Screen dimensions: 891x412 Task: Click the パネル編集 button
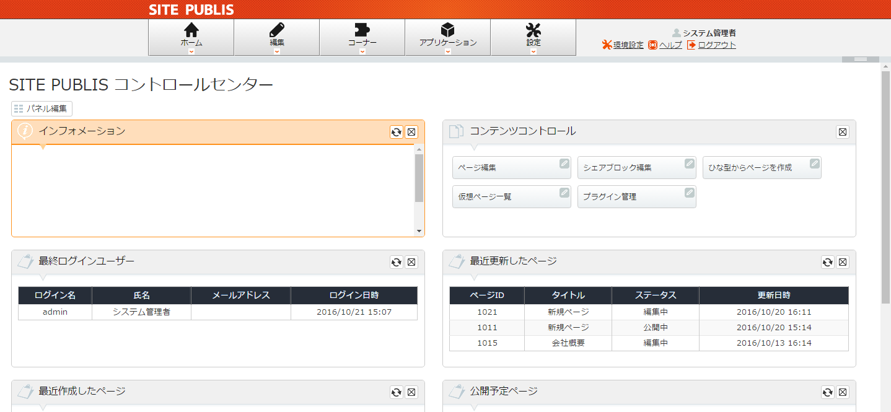coord(42,108)
